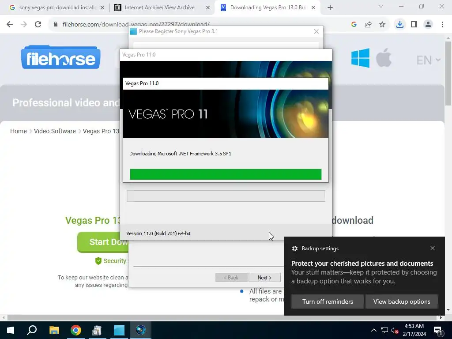The width and height of the screenshot is (452, 339).
Task: Open the Vegas Pro 13 breadcrumb link
Action: pyautogui.click(x=101, y=131)
